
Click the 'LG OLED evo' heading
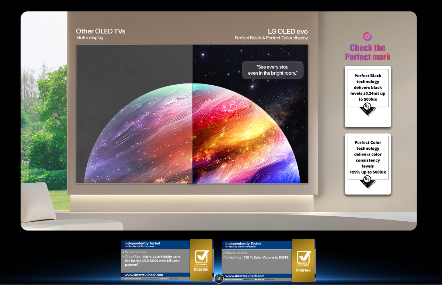[x=288, y=32]
